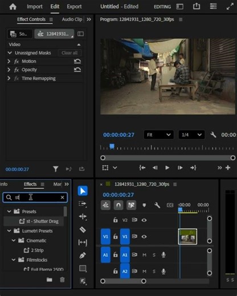Screen dimensions: 237x296
Task: Open the Audio Clip panel tab
Action: 72,19
